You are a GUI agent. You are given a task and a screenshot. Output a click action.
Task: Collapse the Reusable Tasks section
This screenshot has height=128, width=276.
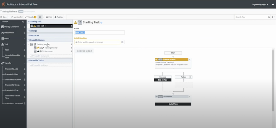[x=28, y=61]
